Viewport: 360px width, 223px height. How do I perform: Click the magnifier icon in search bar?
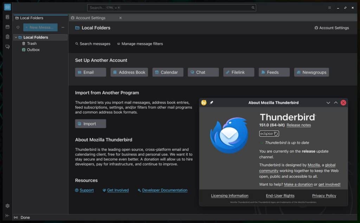253,8
